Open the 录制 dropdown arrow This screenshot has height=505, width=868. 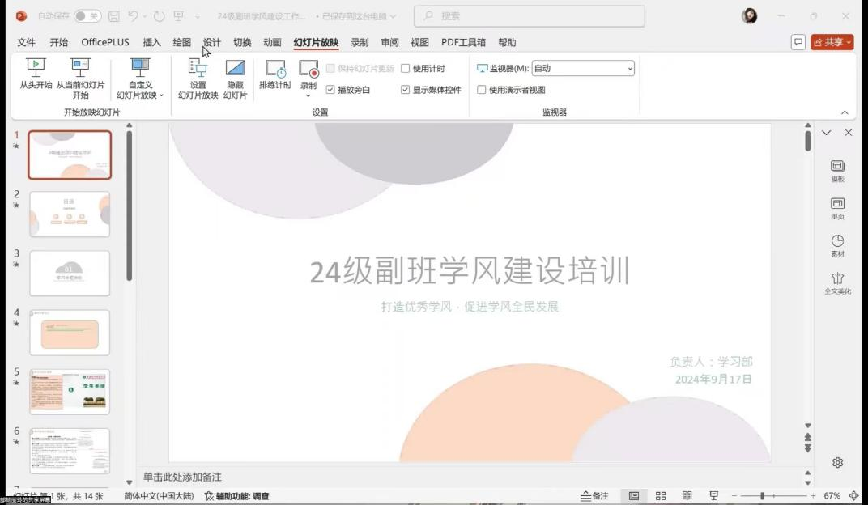pos(308,95)
